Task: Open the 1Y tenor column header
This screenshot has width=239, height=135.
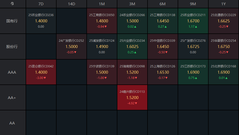Action: pos(223,4)
